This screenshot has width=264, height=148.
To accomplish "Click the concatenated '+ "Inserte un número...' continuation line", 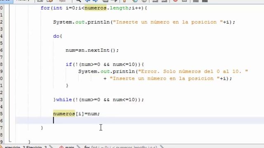I will click(x=167, y=79).
